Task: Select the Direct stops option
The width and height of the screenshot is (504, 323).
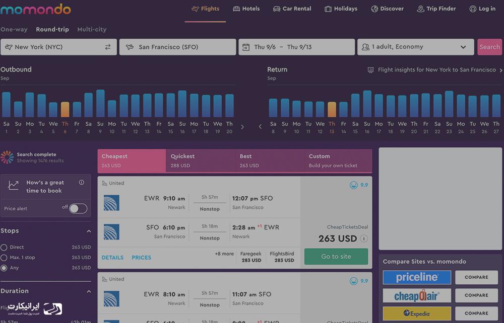Action: [4, 248]
